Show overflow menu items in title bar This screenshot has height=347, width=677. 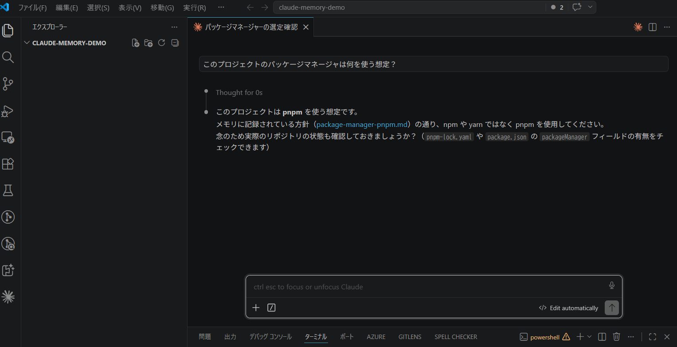pos(221,8)
